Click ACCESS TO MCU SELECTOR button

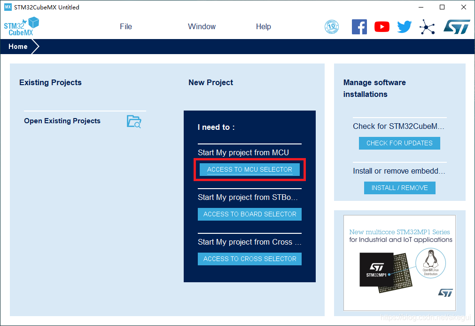249,169
